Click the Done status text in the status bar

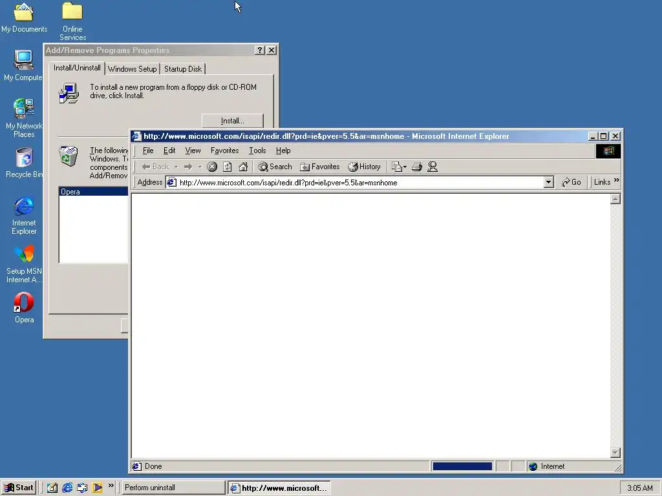153,466
